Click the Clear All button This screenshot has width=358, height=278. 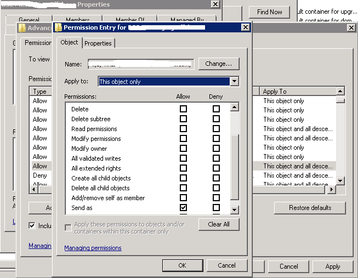(218, 224)
